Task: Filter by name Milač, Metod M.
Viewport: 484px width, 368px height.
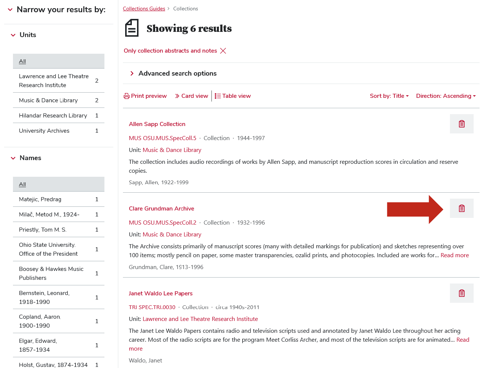Action: tap(59, 215)
